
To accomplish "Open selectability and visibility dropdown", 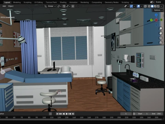I will tap(126, 6).
